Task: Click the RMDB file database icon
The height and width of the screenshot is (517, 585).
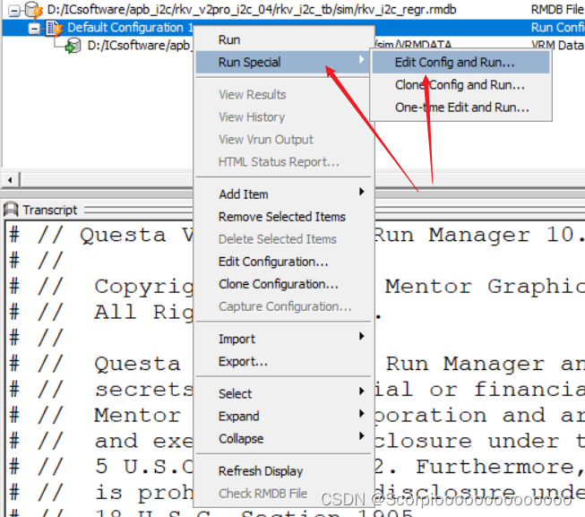Action: tap(33, 10)
